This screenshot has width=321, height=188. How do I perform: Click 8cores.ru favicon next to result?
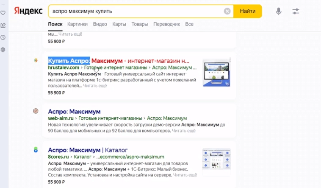click(36, 150)
